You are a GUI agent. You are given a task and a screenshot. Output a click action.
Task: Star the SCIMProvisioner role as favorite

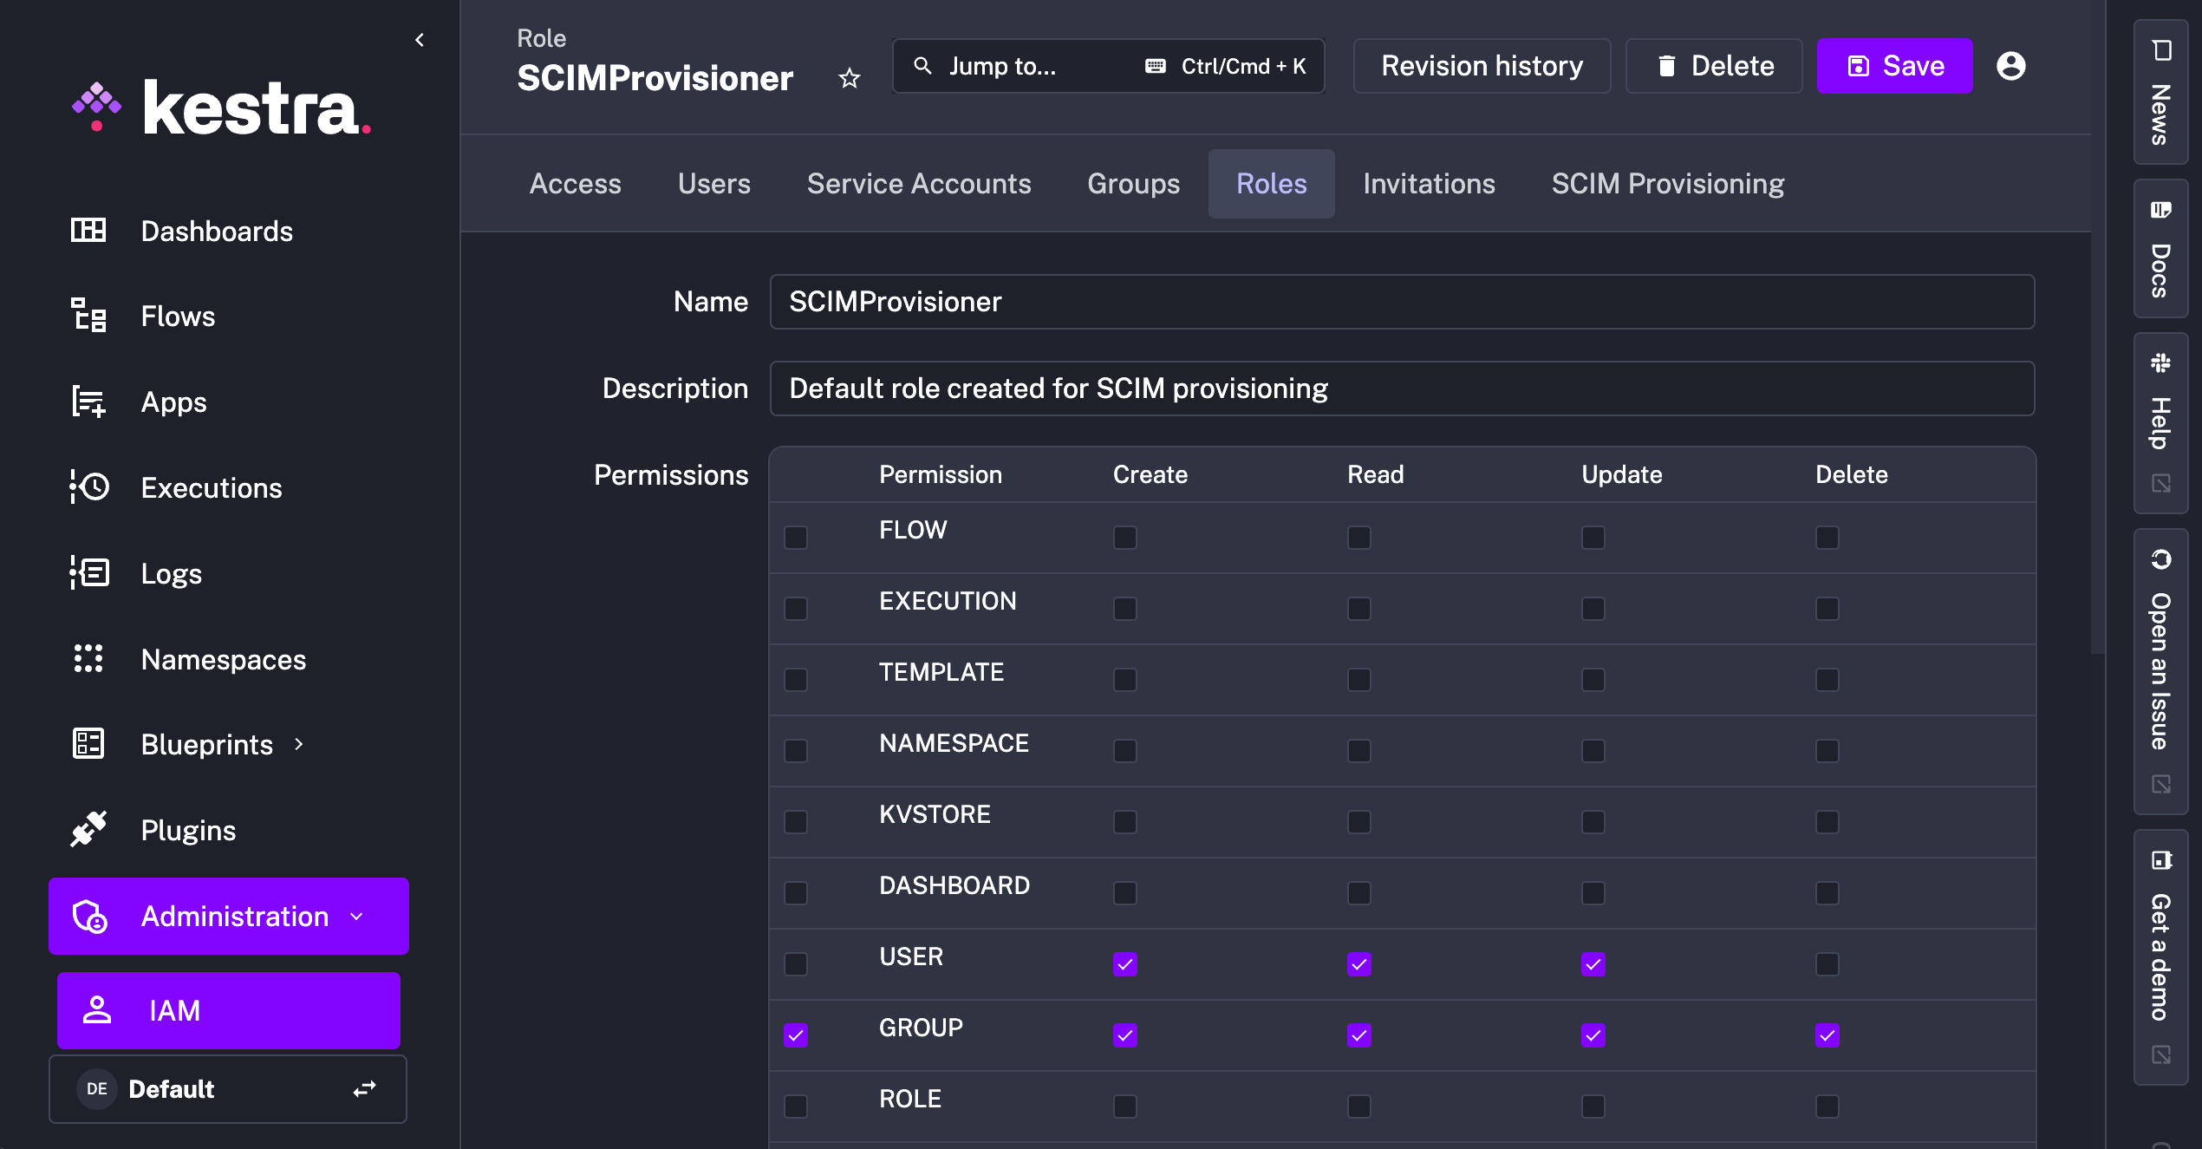850,78
